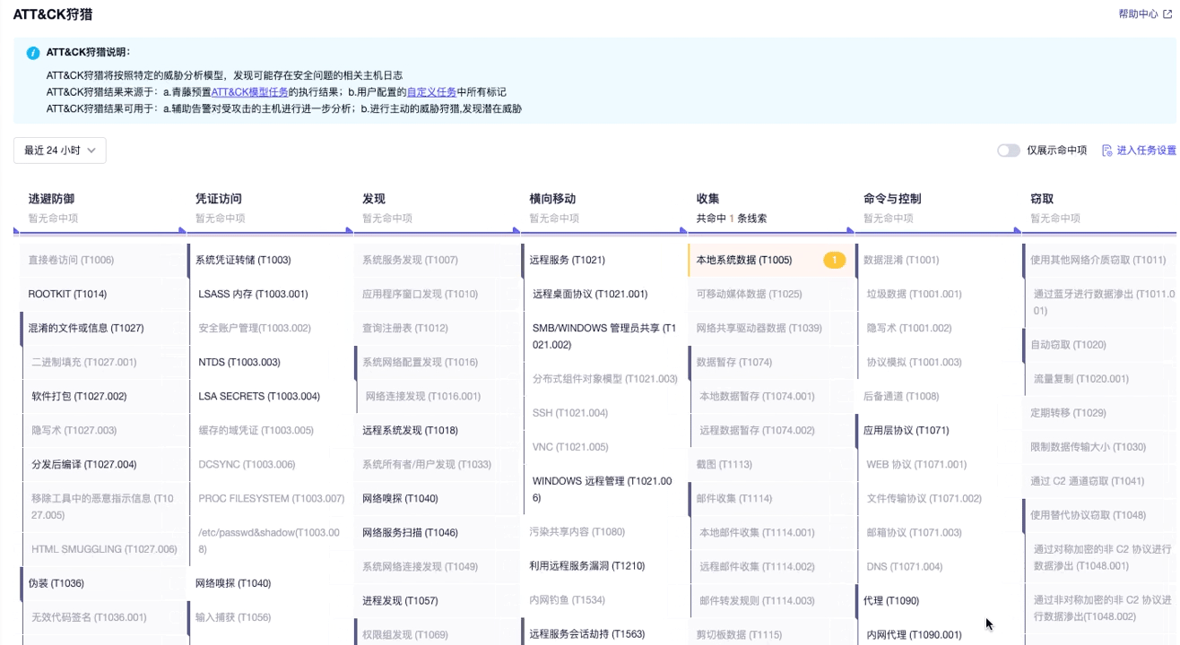This screenshot has width=1180, height=645.
Task: Open technique 代理 (T1090)
Action: pyautogui.click(x=891, y=601)
